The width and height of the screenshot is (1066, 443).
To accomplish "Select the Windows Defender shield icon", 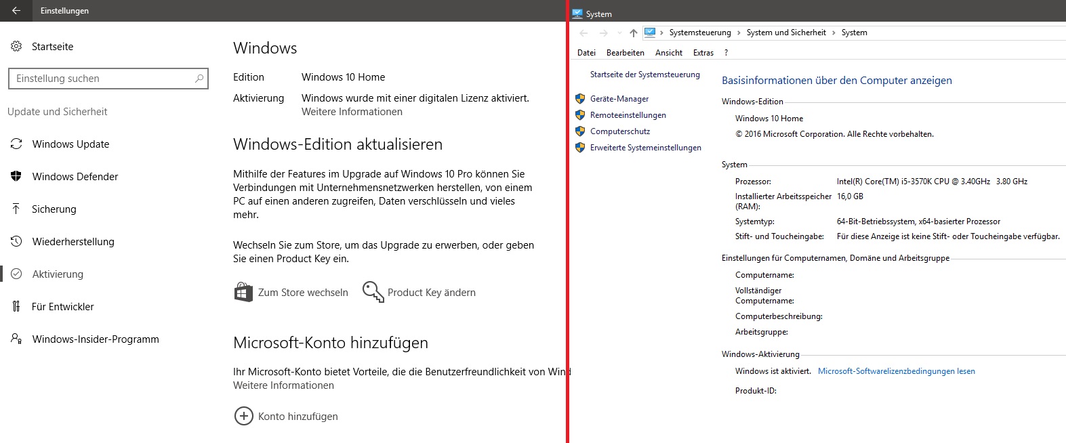I will click(16, 176).
